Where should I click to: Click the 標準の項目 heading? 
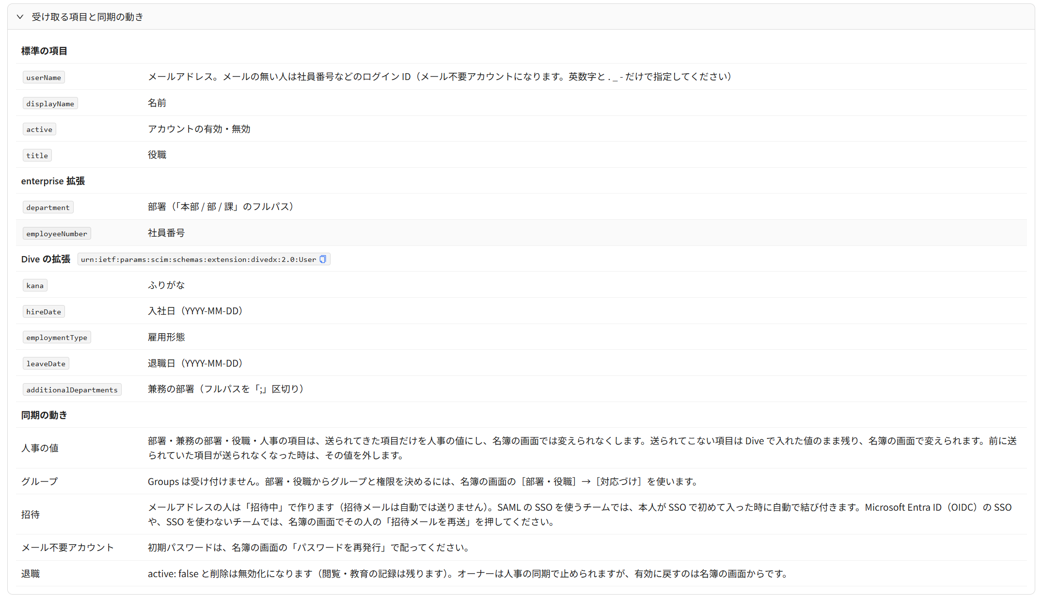coord(44,51)
